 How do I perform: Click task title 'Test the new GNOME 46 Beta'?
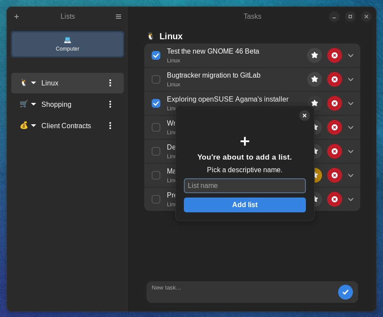coord(213,51)
